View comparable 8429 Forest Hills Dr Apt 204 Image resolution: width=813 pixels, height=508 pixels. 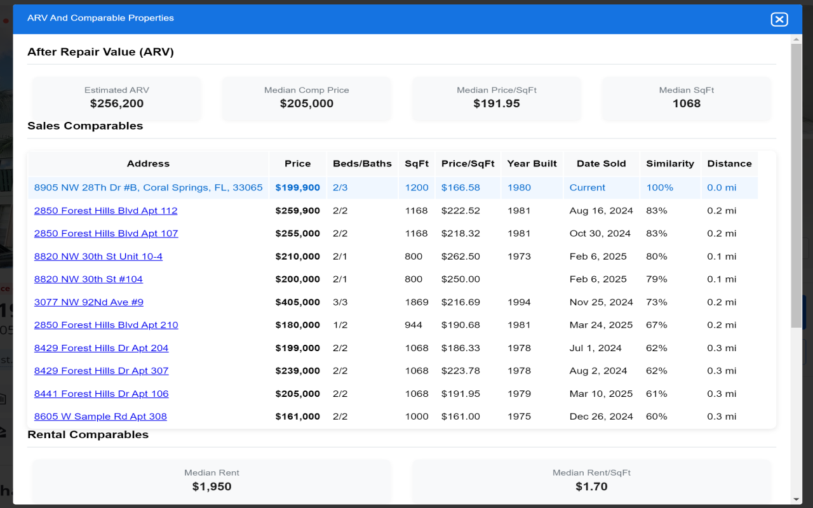101,347
